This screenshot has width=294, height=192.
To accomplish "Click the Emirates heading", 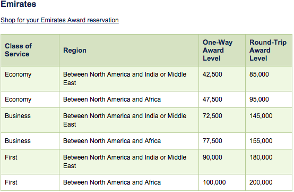I will pos(19,4).
